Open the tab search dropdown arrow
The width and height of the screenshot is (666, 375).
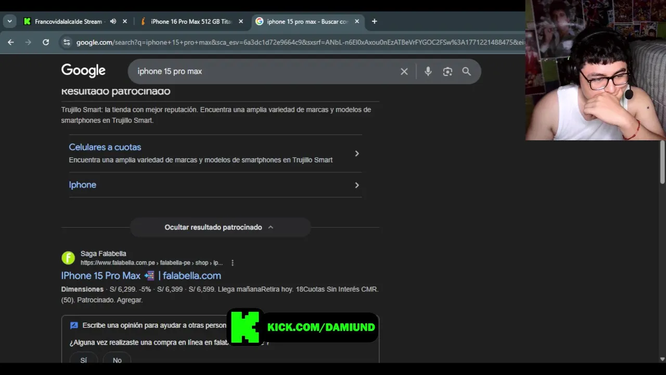(9, 21)
